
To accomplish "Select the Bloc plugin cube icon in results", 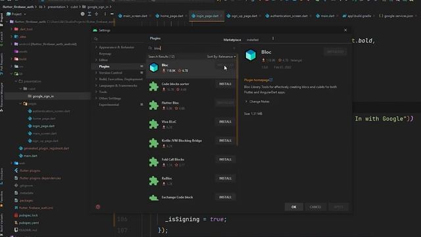I will (154, 67).
